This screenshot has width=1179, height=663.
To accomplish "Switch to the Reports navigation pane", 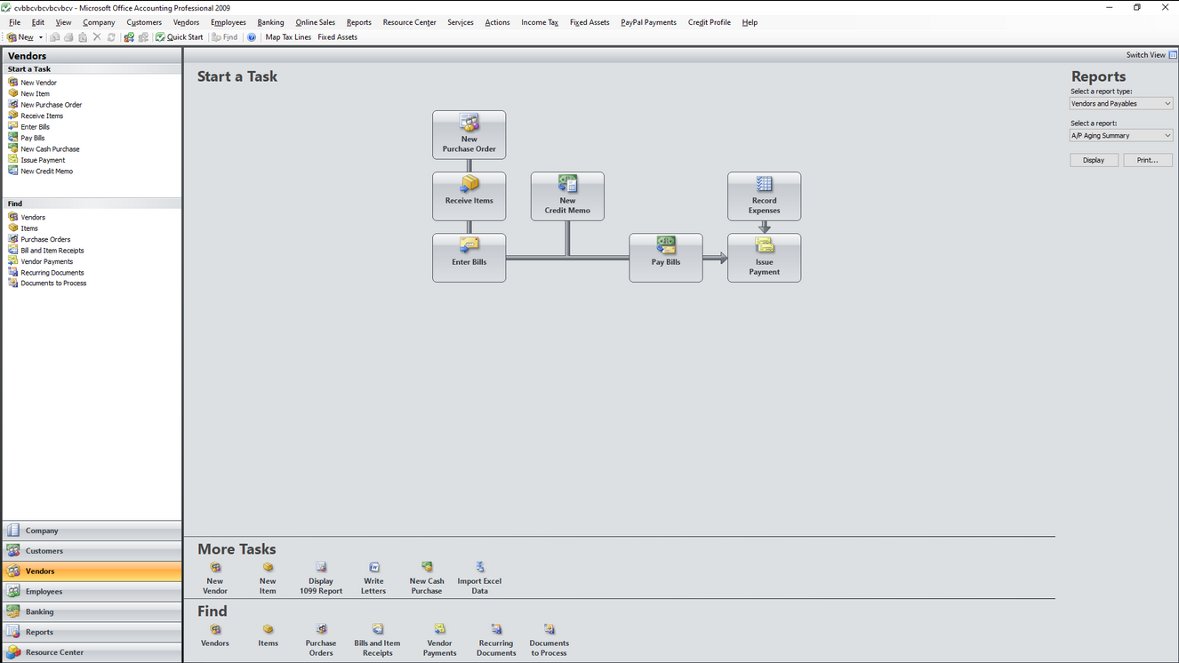I will tap(92, 632).
